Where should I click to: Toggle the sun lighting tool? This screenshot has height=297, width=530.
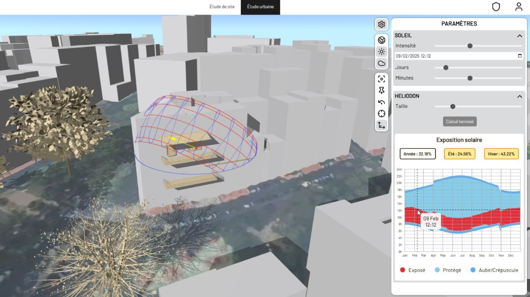pos(382,52)
